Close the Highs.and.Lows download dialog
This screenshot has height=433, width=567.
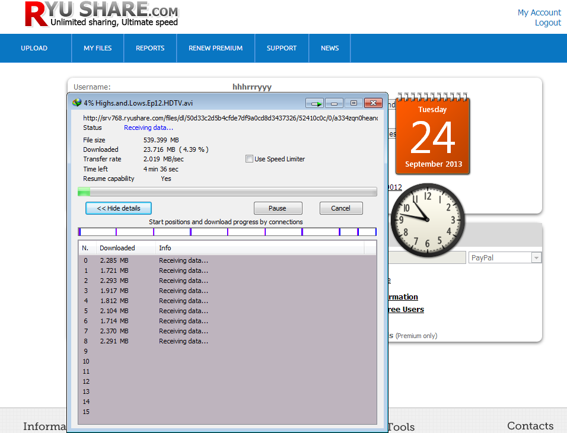(373, 103)
